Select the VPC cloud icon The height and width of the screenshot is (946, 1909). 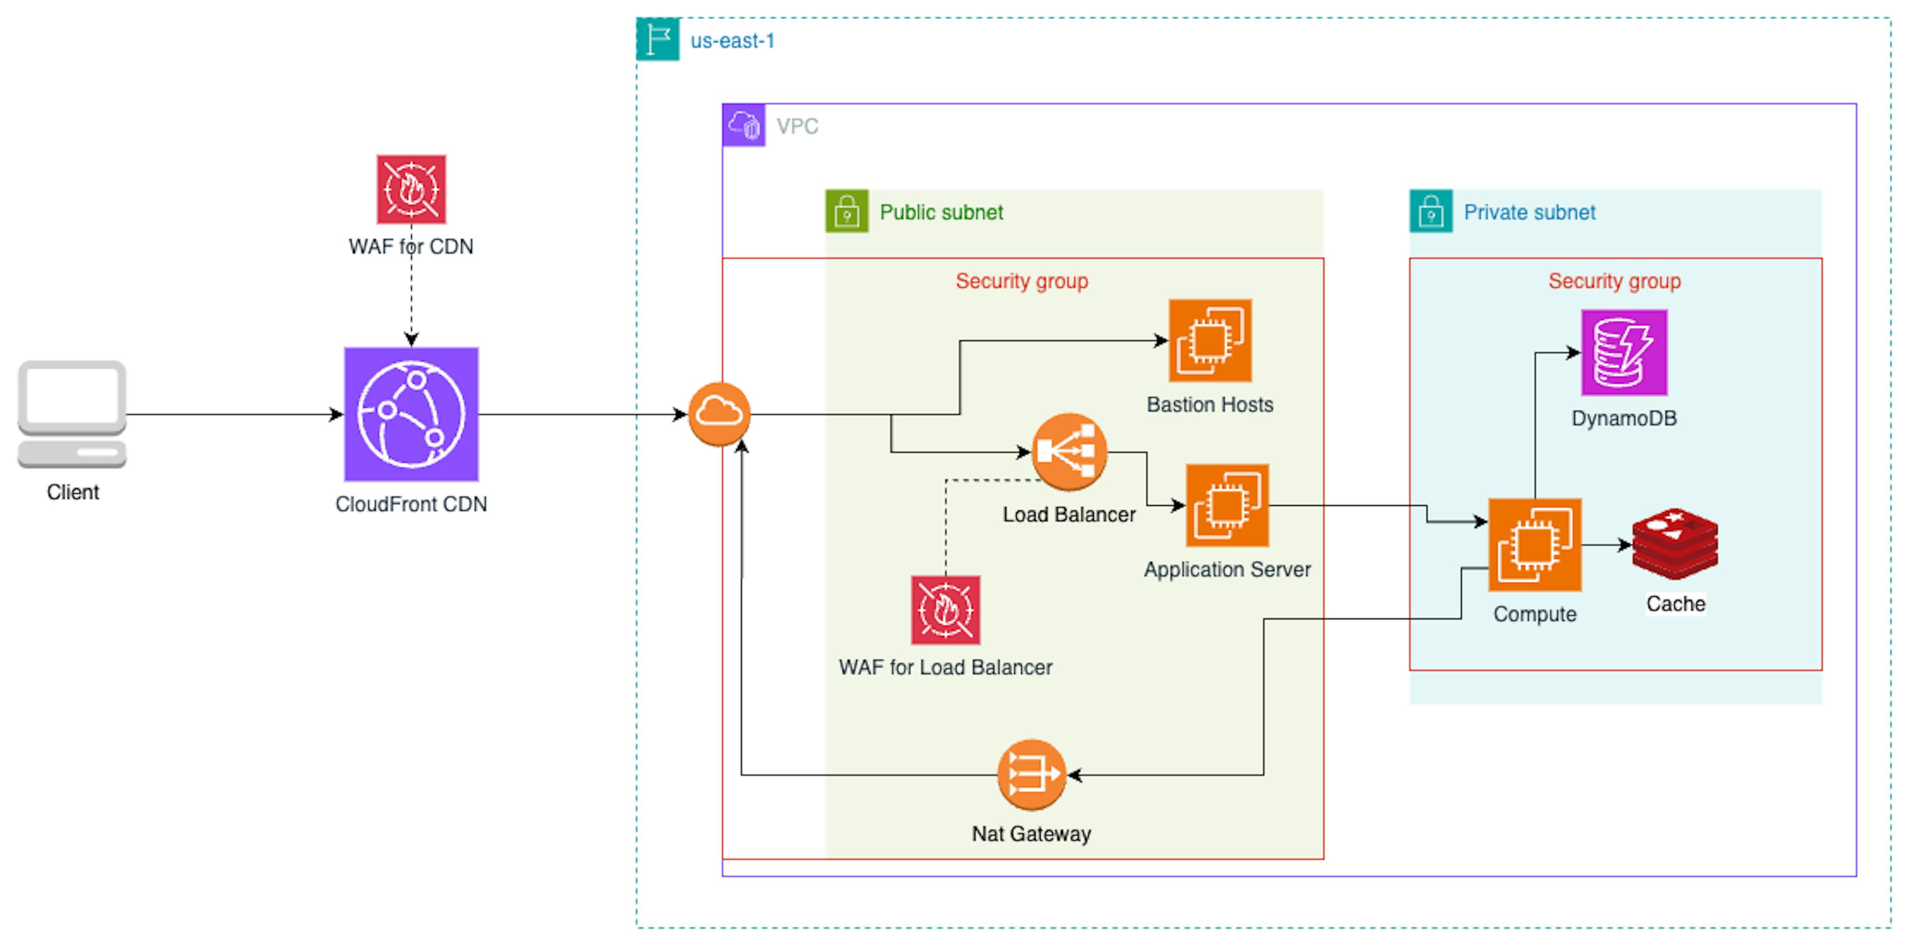(743, 125)
